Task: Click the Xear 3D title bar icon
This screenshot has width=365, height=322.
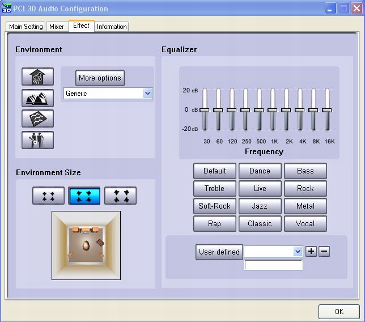Action: (7, 8)
